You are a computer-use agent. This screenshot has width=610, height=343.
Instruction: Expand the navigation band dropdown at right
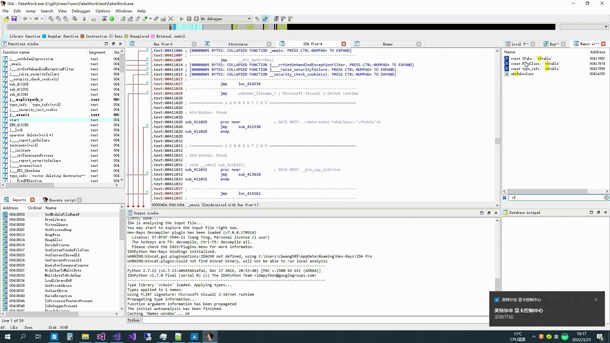pyautogui.click(x=606, y=27)
